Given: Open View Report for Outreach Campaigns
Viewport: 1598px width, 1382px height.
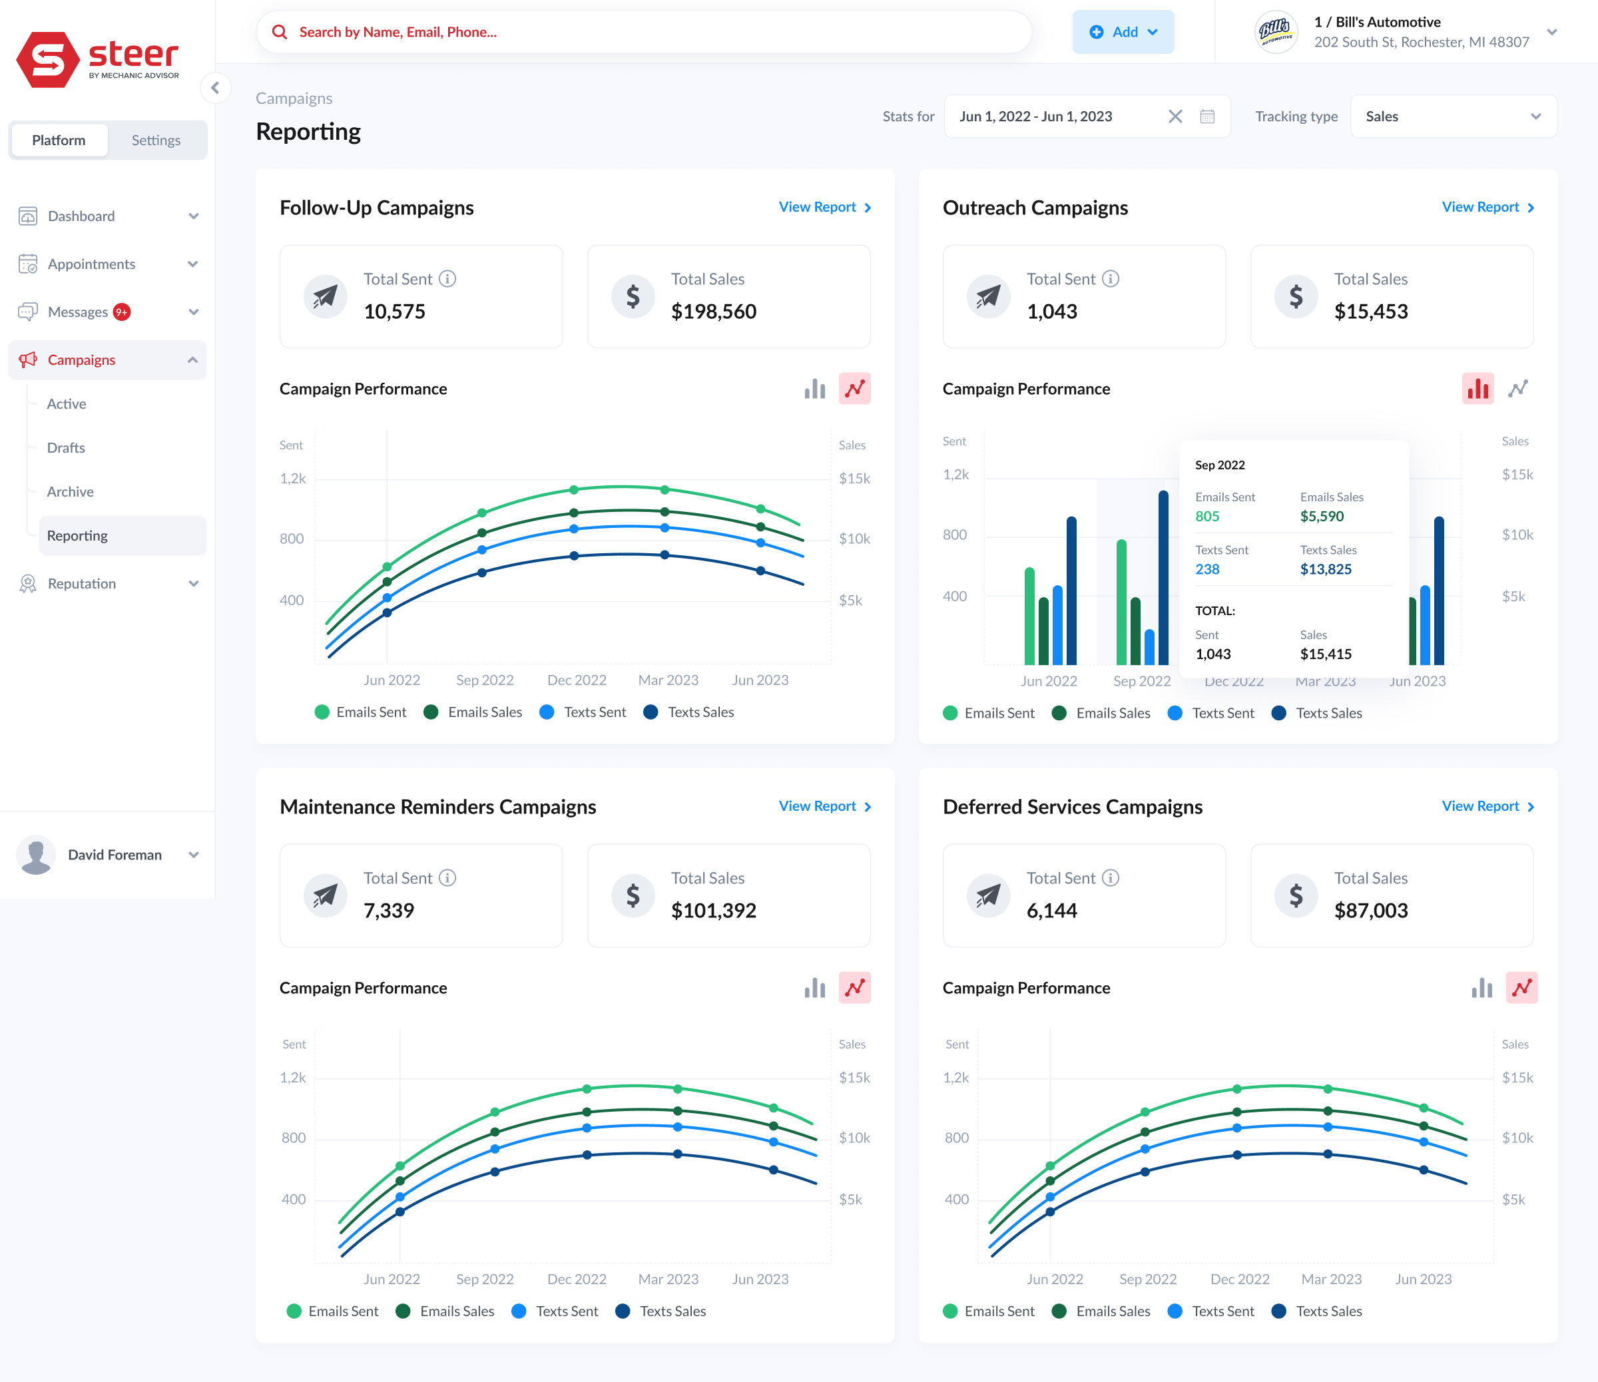Looking at the screenshot, I should (x=1487, y=206).
